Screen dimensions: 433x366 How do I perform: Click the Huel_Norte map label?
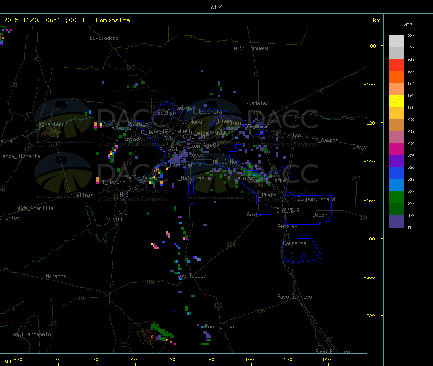click(x=229, y=162)
